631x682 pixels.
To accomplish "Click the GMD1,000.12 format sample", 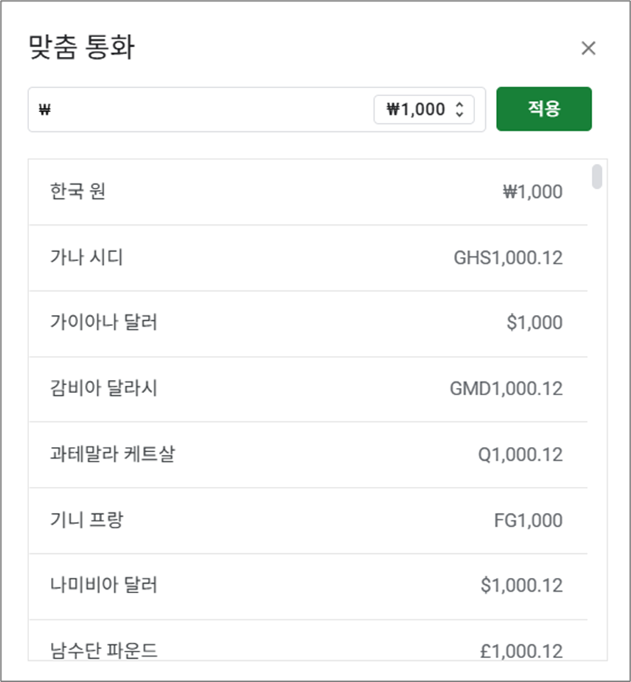I will click(x=506, y=389).
